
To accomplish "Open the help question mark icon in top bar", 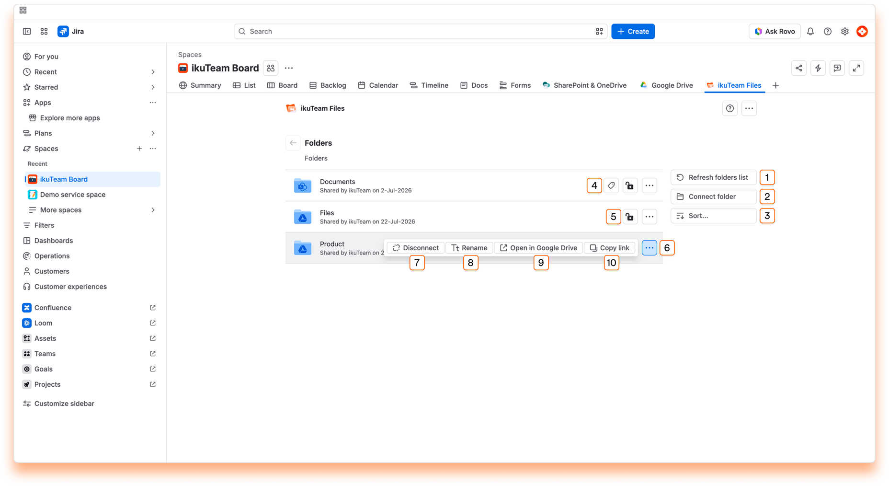I will (828, 31).
